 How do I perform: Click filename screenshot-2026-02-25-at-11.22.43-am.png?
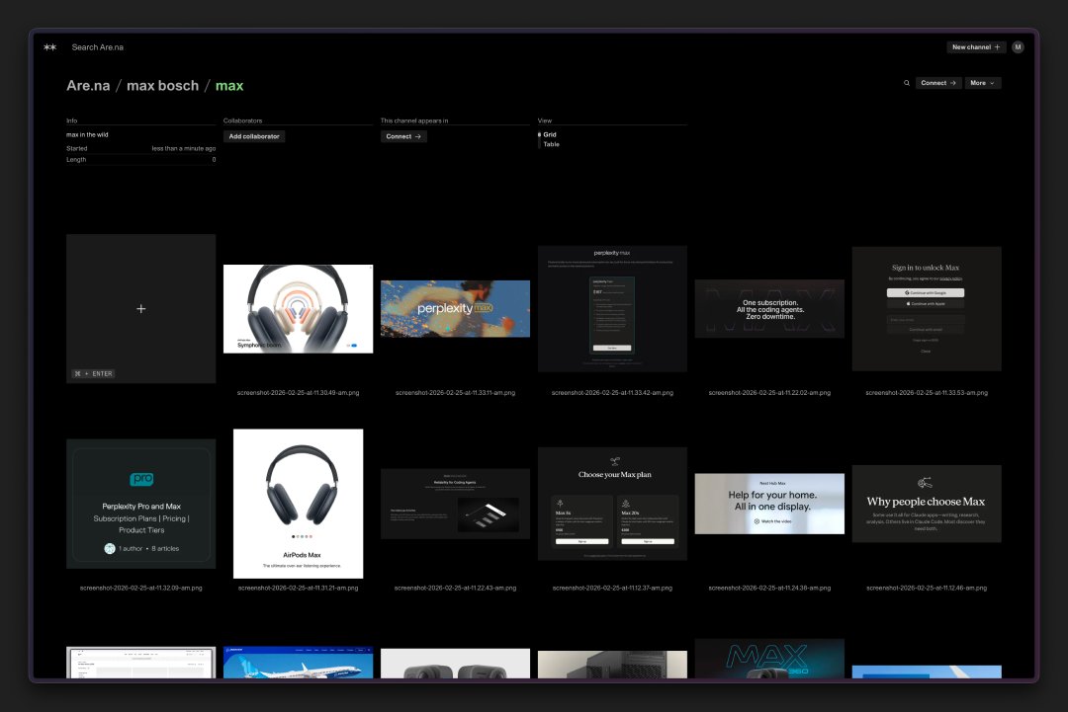click(x=455, y=588)
